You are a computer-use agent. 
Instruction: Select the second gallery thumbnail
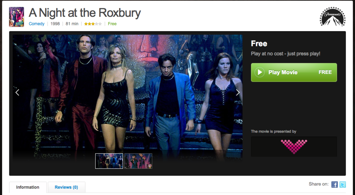click(x=138, y=161)
